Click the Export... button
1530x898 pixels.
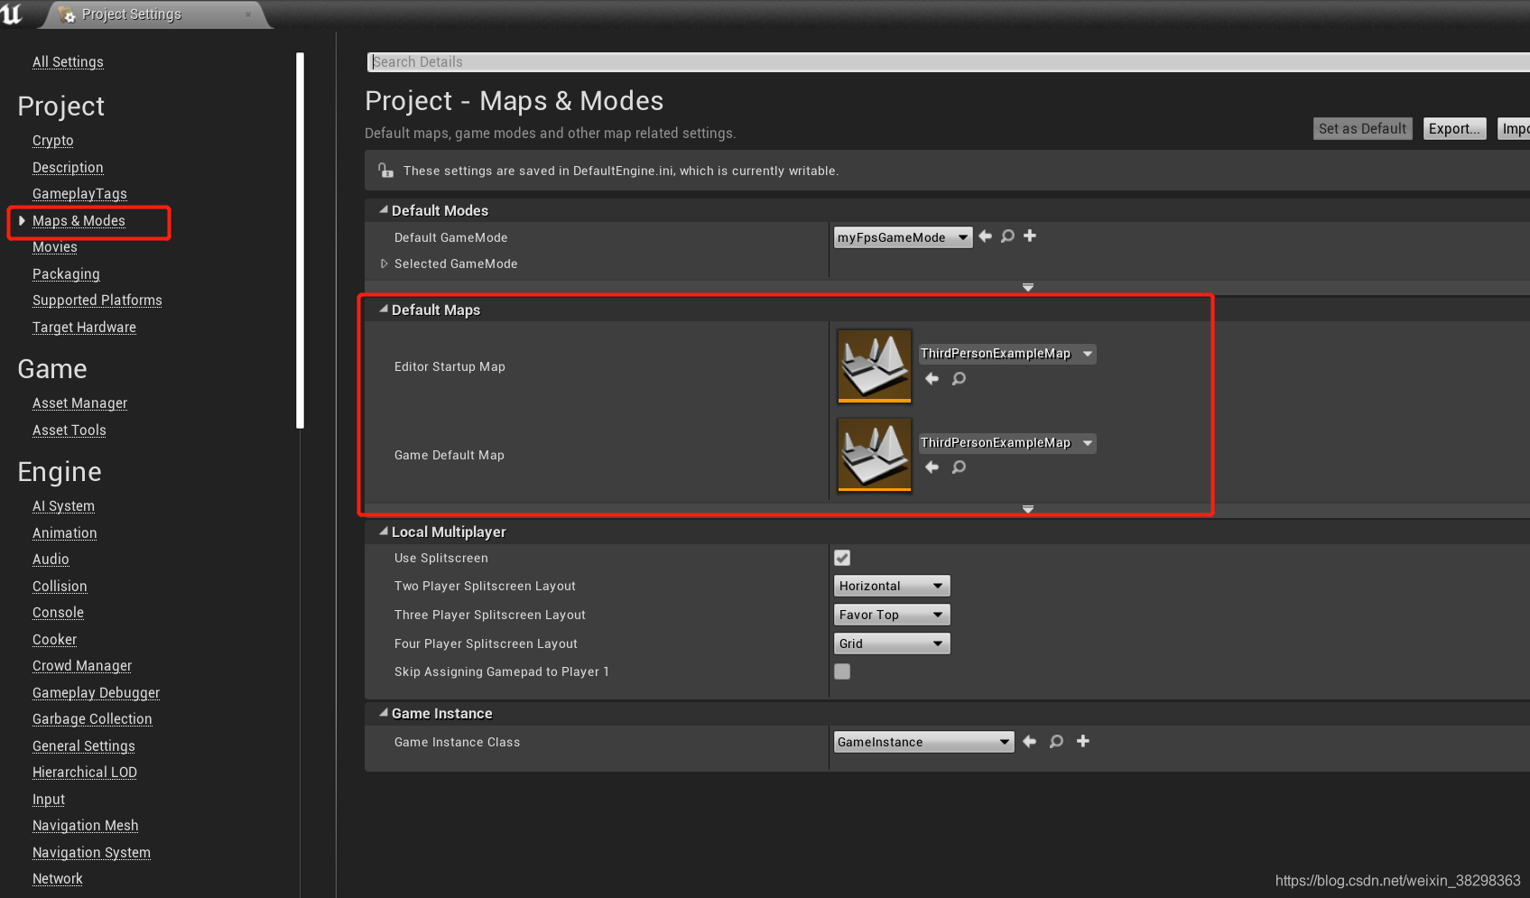point(1454,128)
